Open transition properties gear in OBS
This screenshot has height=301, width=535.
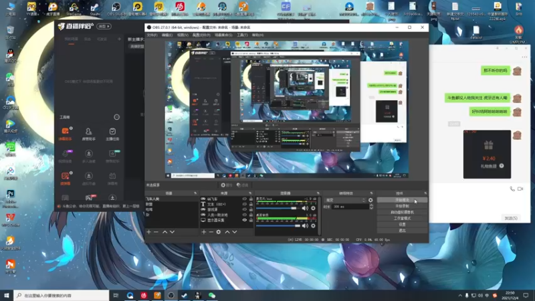370,200
